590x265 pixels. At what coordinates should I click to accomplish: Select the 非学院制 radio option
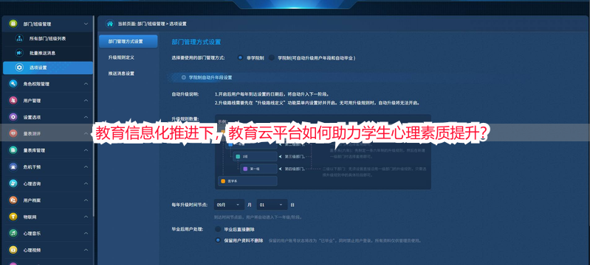coord(240,58)
